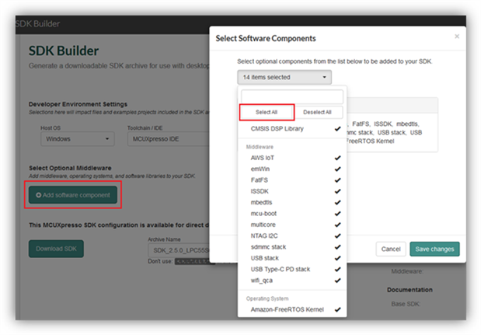The width and height of the screenshot is (481, 335).
Task: Click the Archive Name input field
Action: (x=179, y=250)
